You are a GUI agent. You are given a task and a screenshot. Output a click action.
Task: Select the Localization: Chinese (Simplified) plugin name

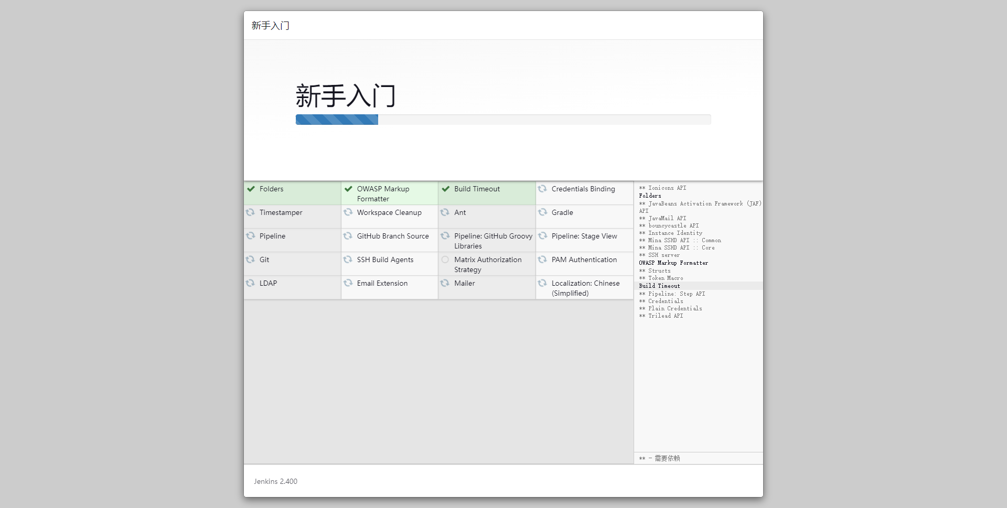point(586,288)
